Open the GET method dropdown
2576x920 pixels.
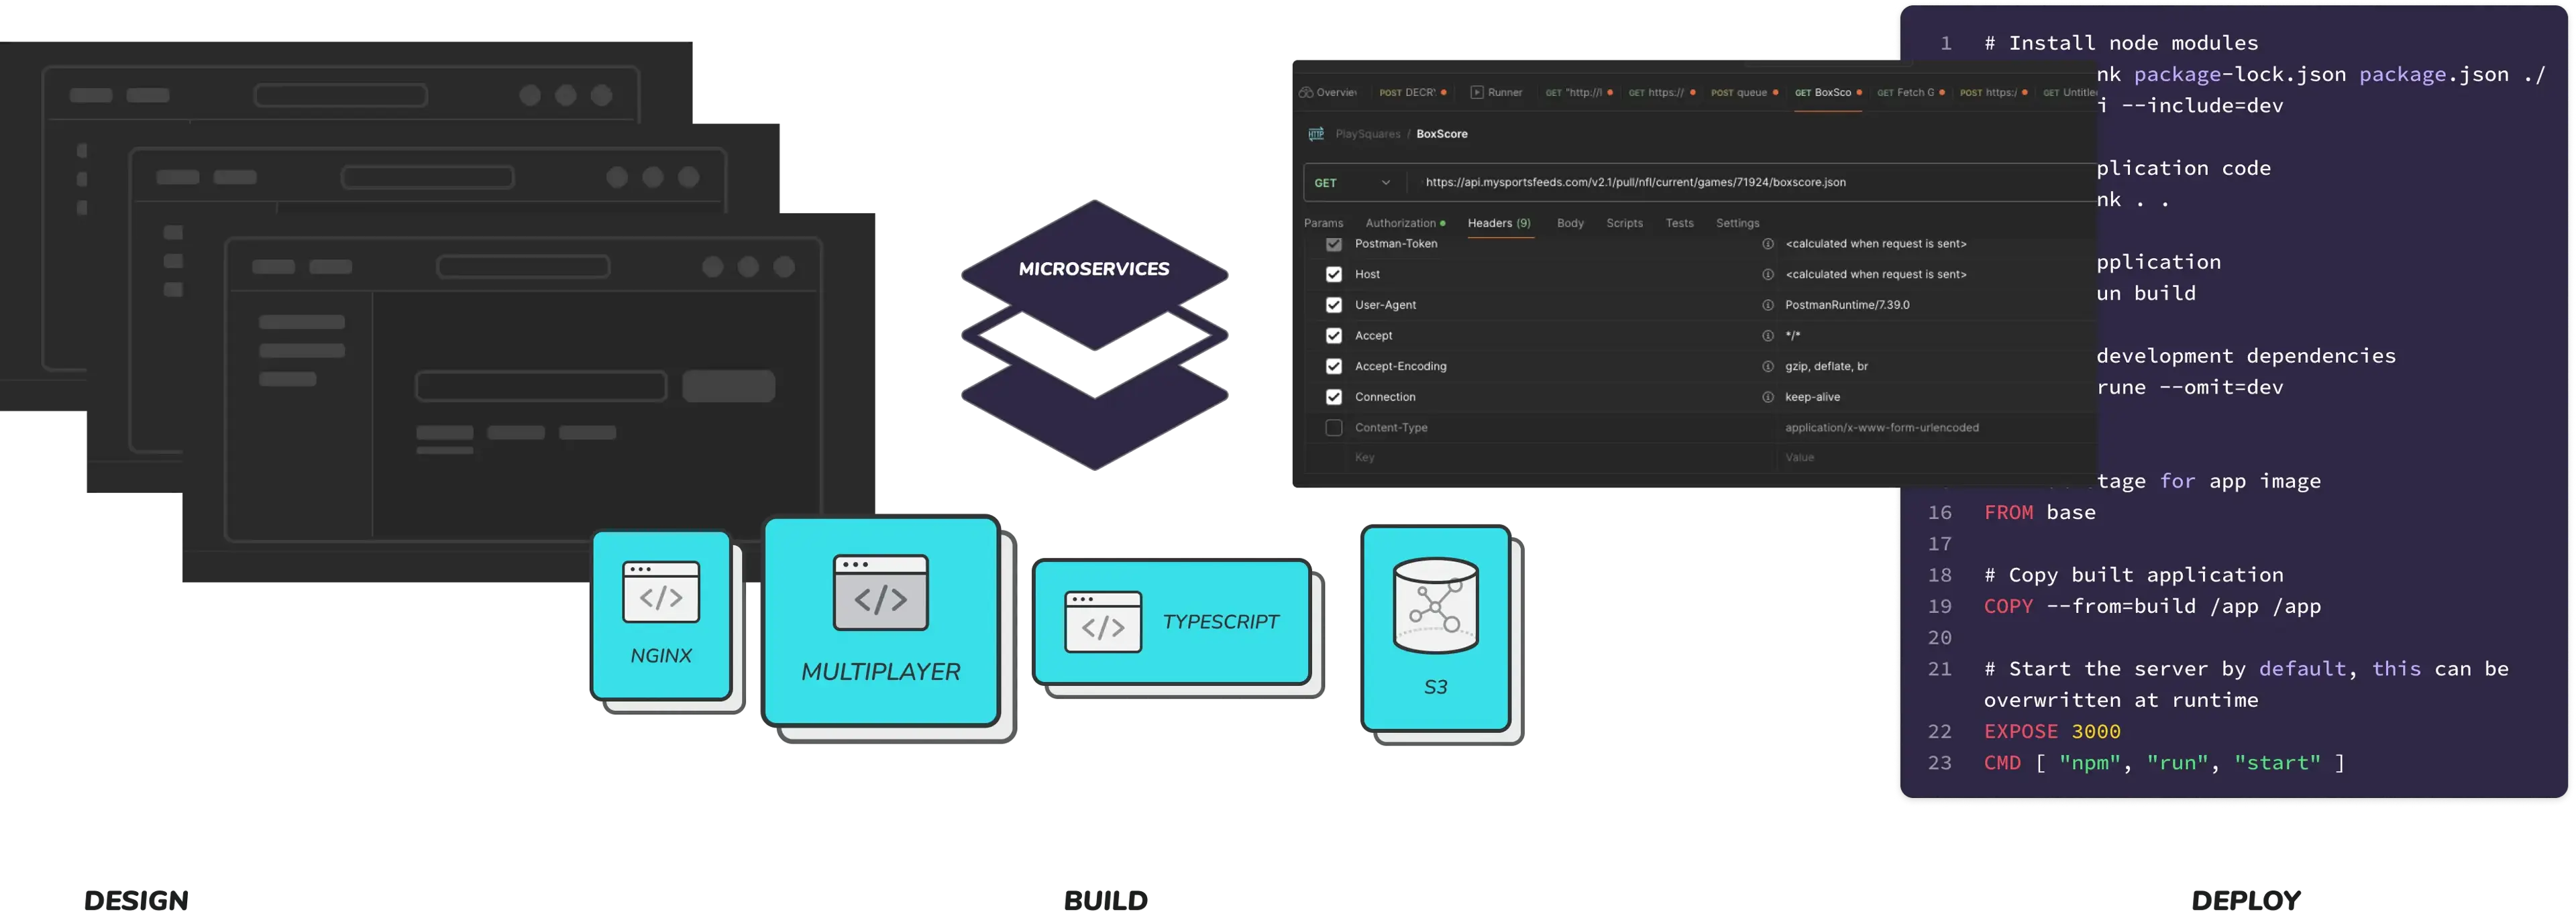1353,183
